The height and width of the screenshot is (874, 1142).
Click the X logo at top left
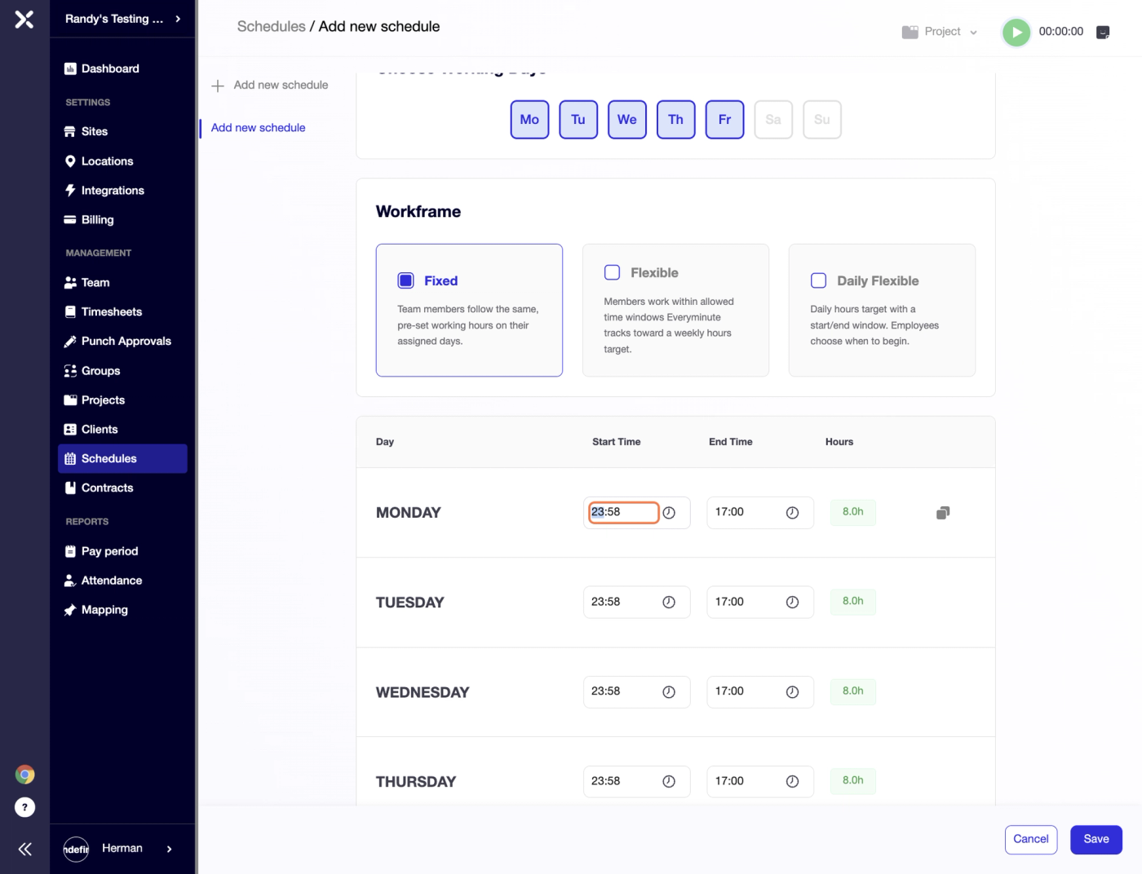click(x=24, y=19)
